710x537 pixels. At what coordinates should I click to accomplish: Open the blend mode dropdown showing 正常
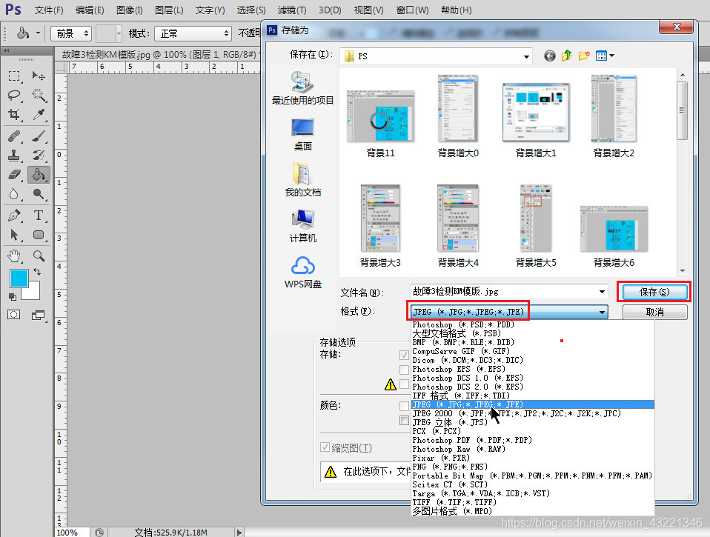click(193, 33)
